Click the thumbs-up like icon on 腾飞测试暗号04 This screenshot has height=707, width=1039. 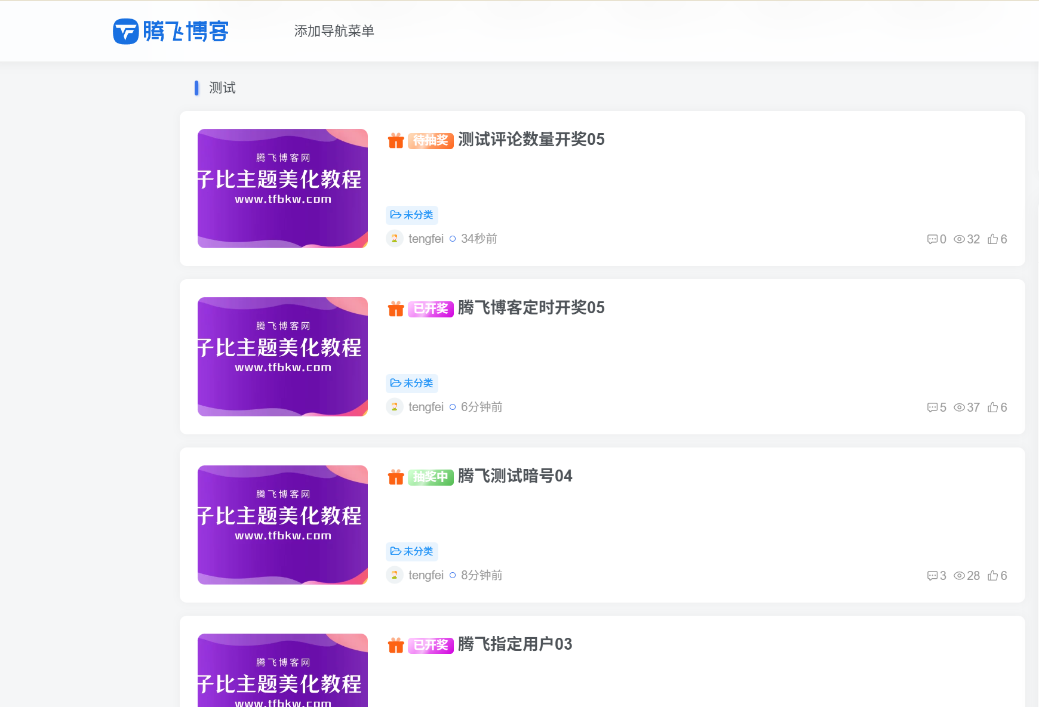992,575
